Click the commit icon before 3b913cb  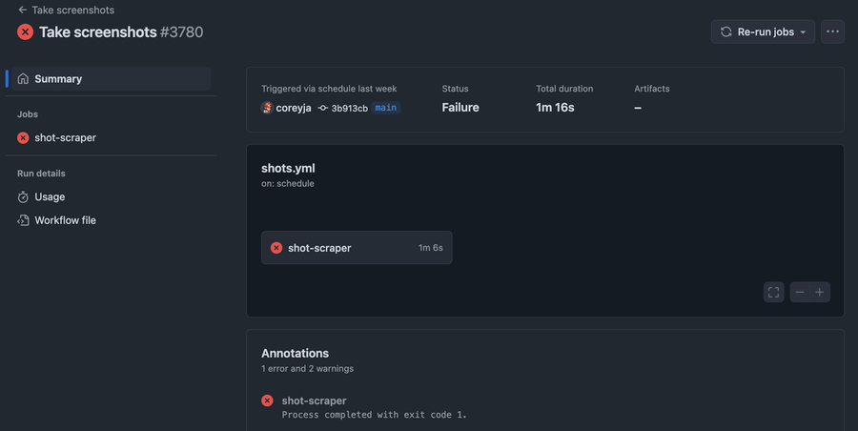[323, 108]
